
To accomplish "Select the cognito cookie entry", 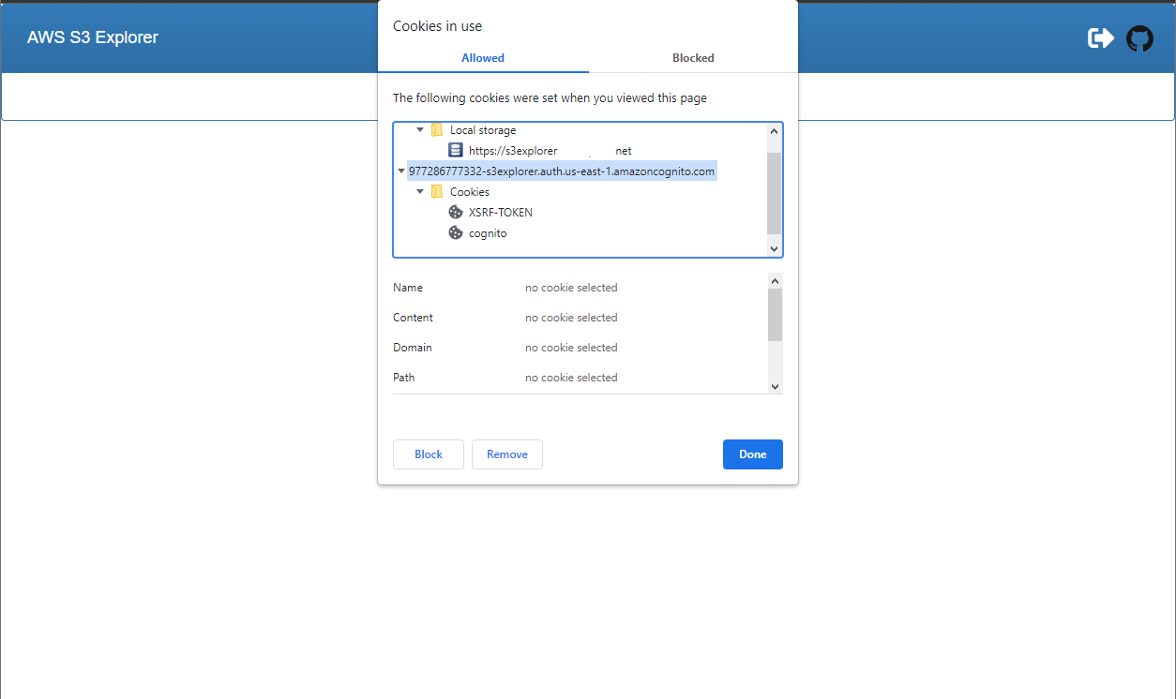I will (x=490, y=232).
